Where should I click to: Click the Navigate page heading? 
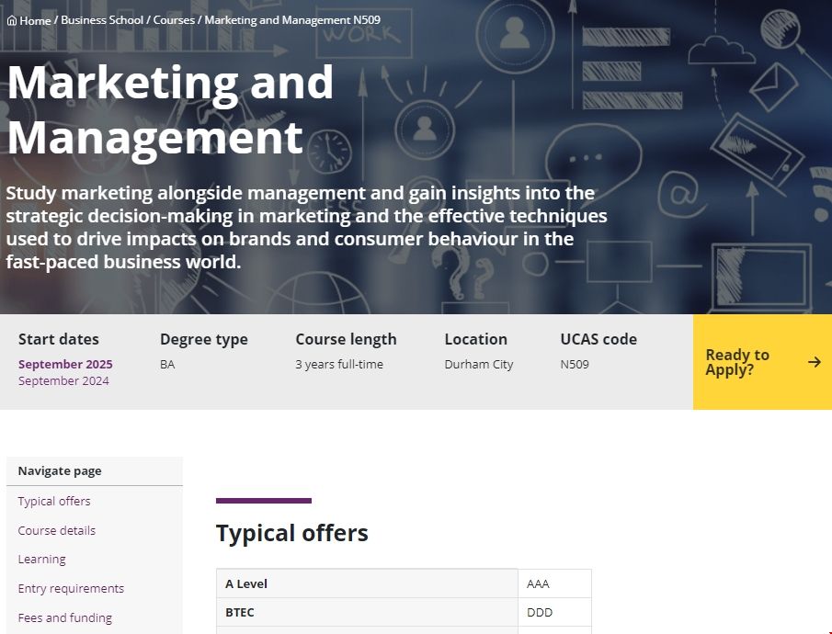coord(60,470)
